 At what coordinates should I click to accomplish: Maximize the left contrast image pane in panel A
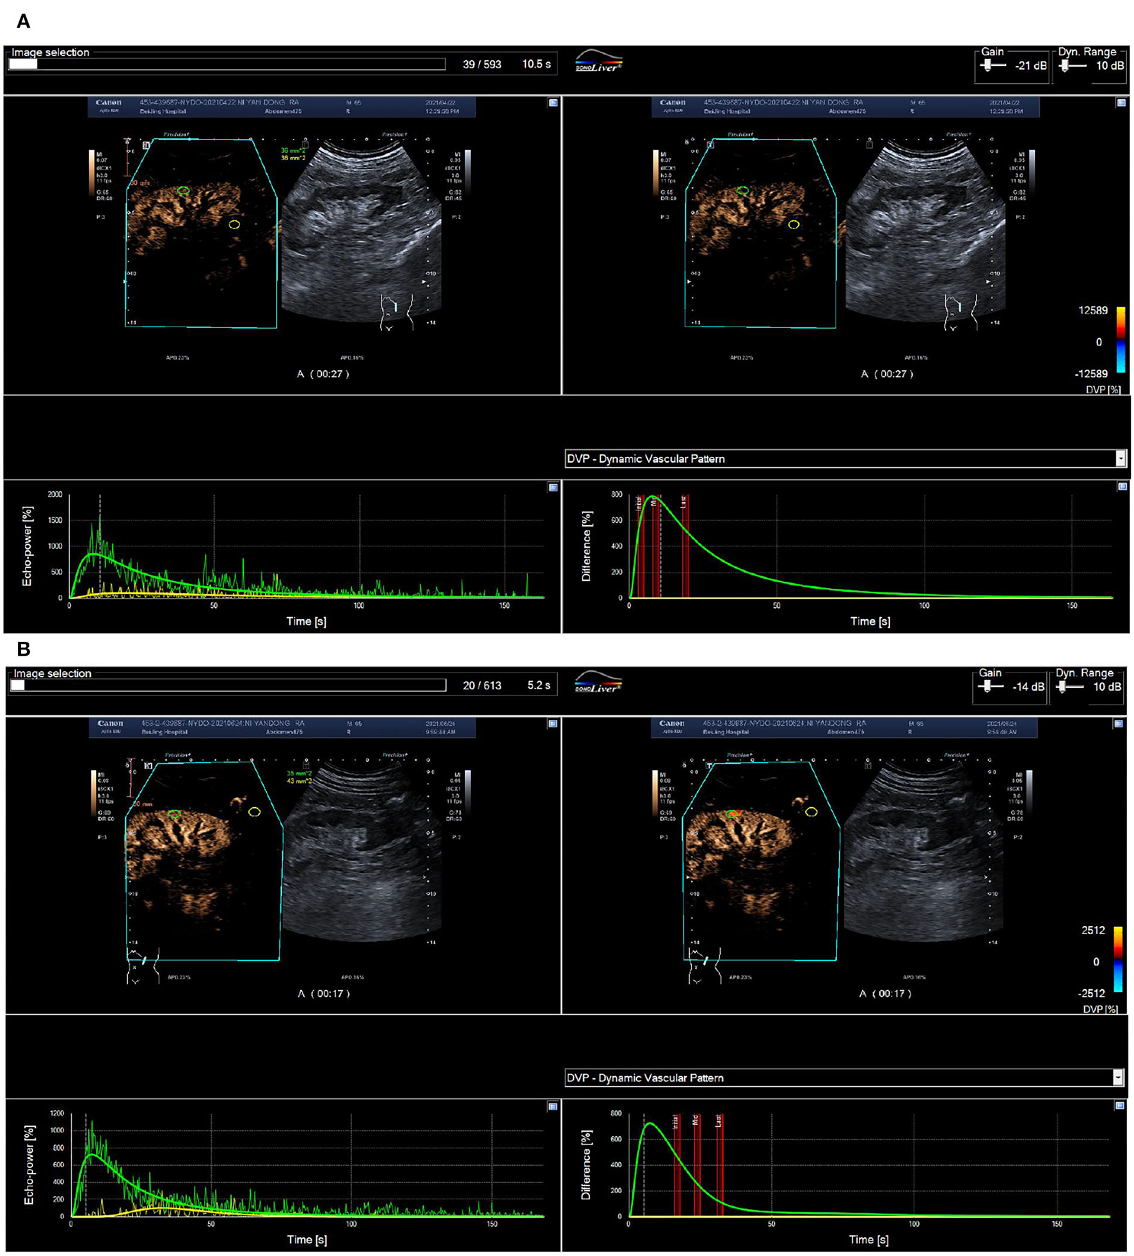pos(553,102)
